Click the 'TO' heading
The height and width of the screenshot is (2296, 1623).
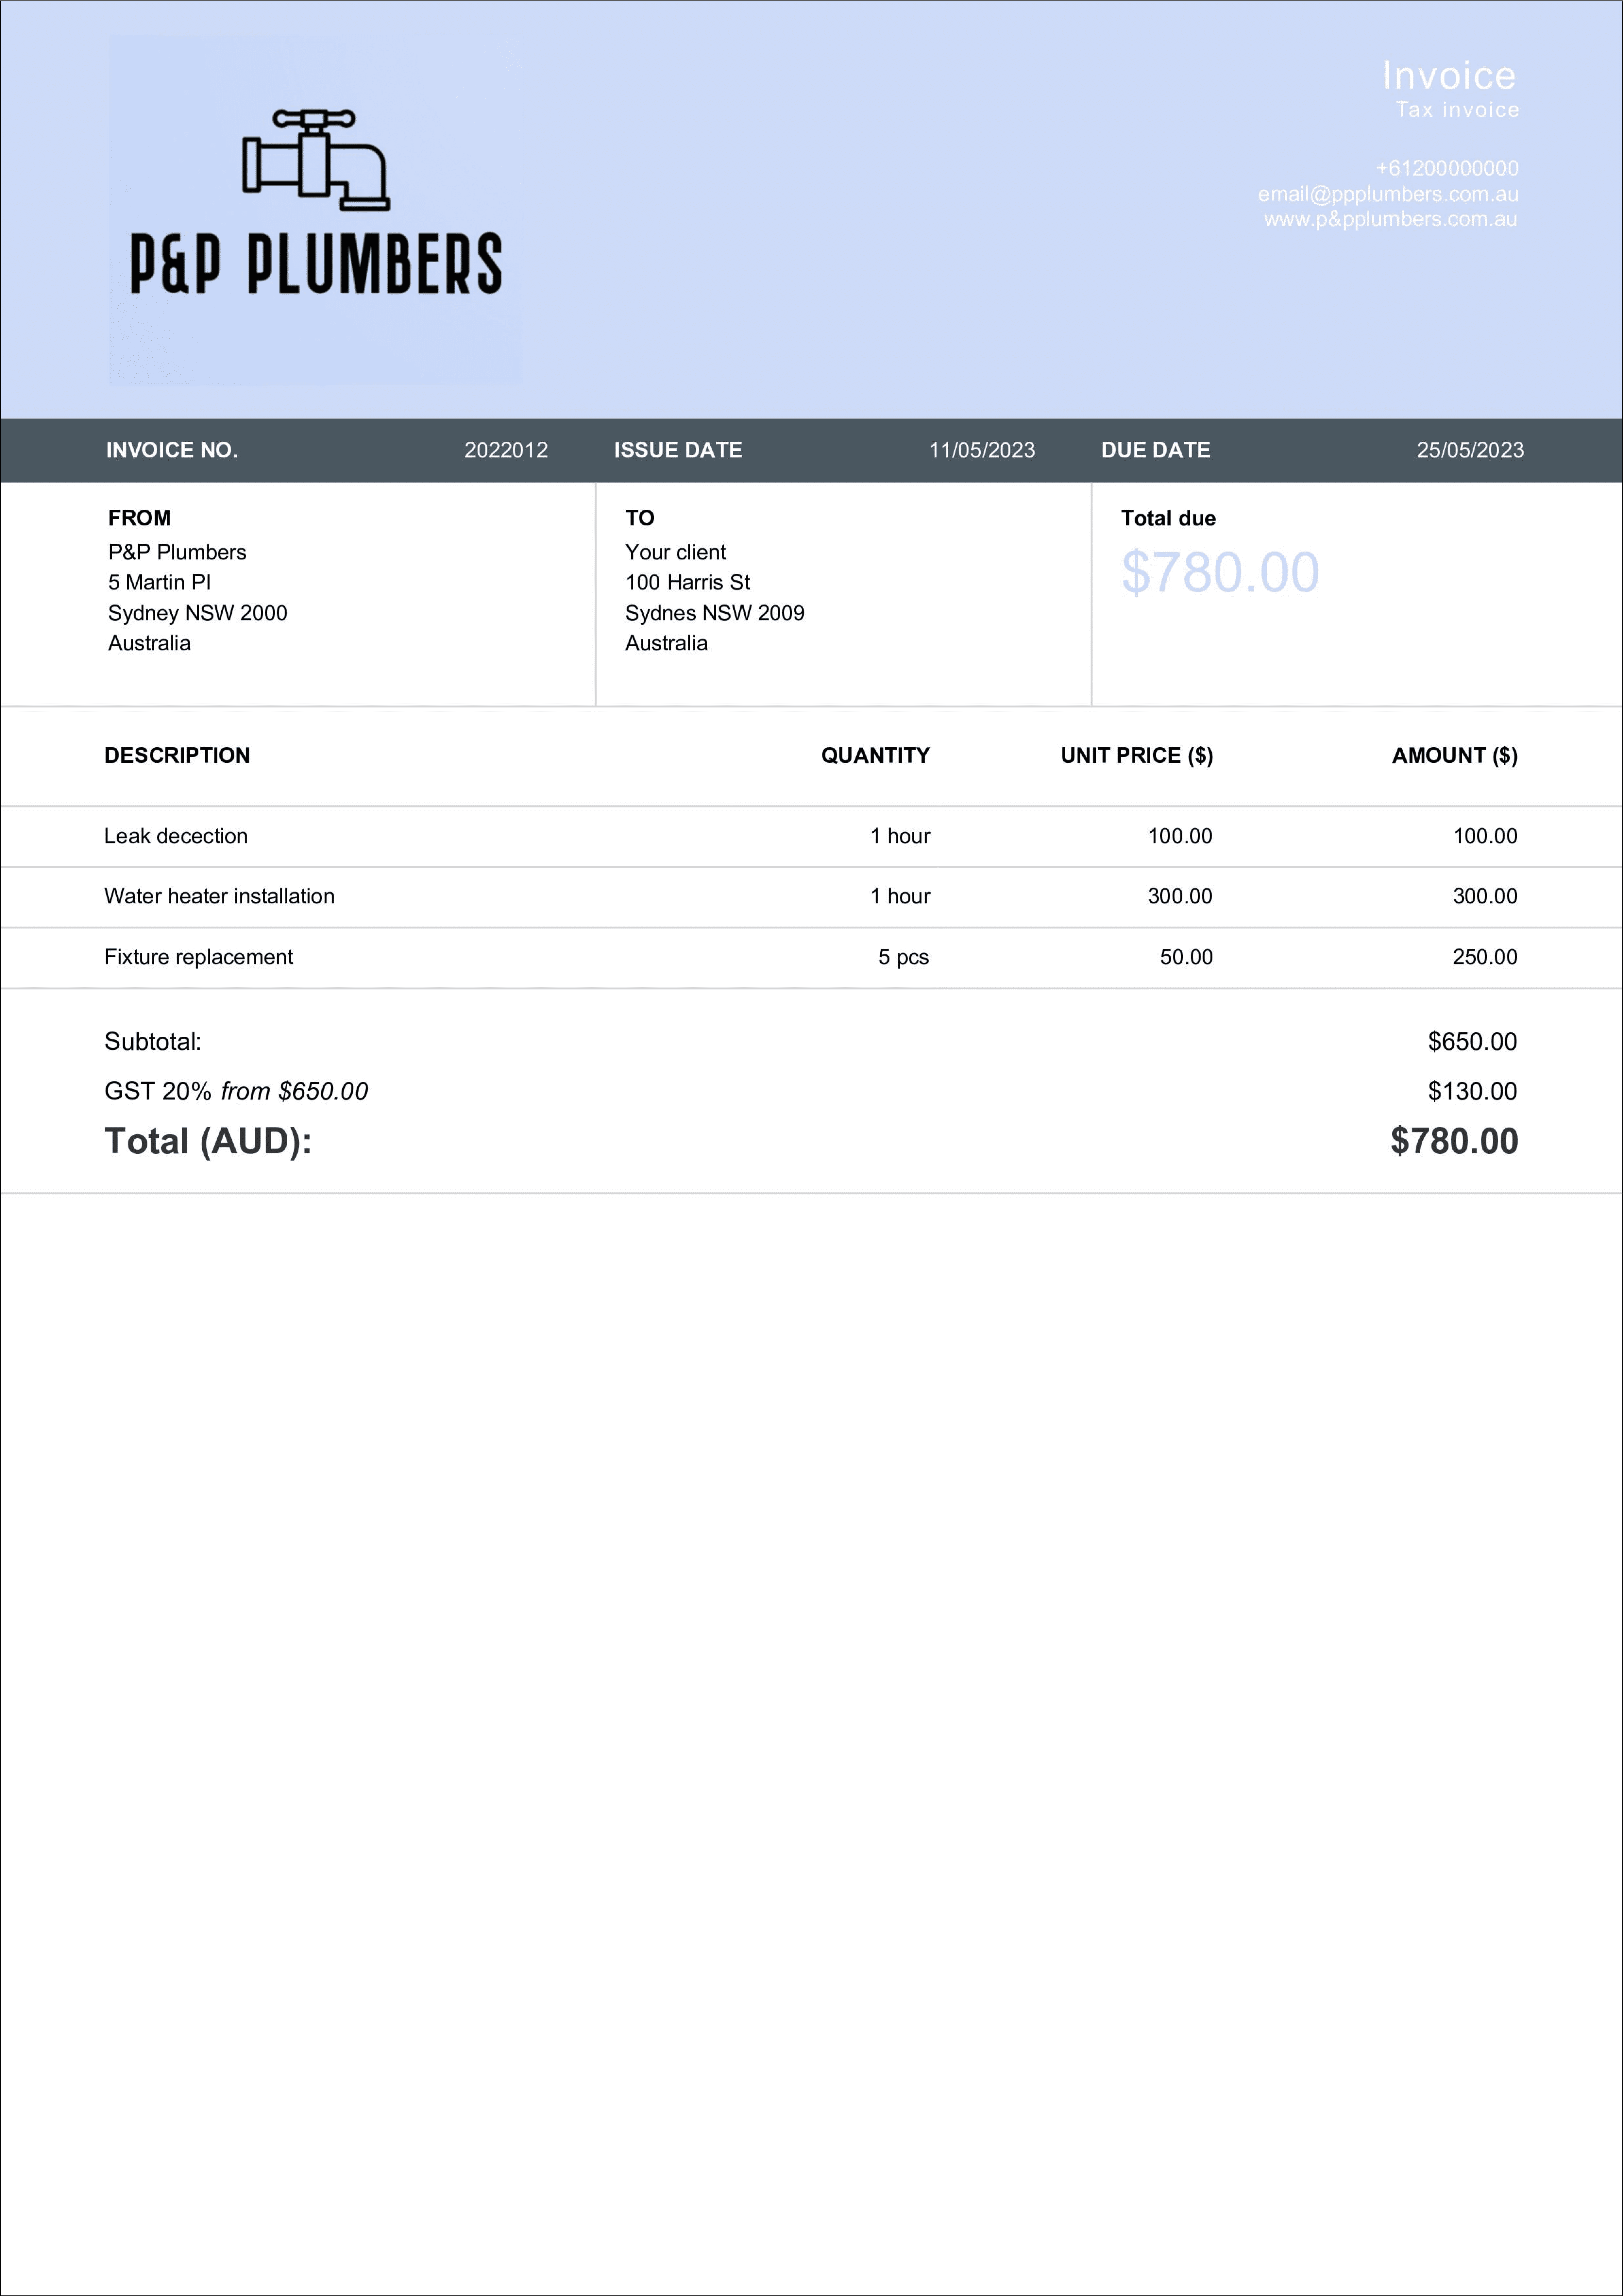click(640, 518)
